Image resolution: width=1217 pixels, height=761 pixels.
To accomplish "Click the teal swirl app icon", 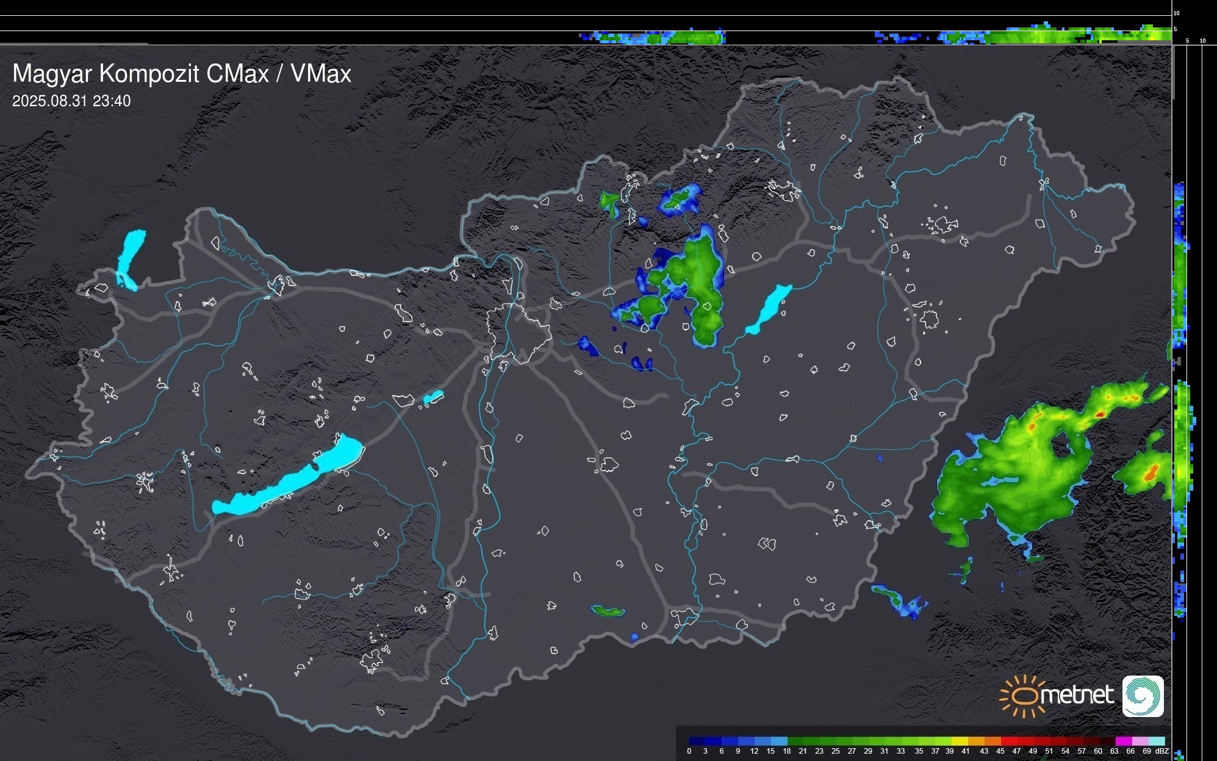I will click(x=1143, y=696).
